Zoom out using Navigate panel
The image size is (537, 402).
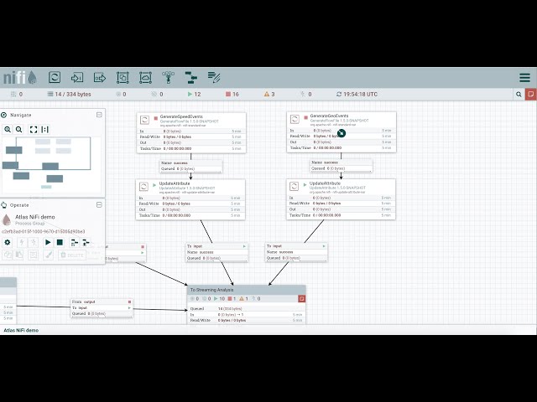point(19,130)
